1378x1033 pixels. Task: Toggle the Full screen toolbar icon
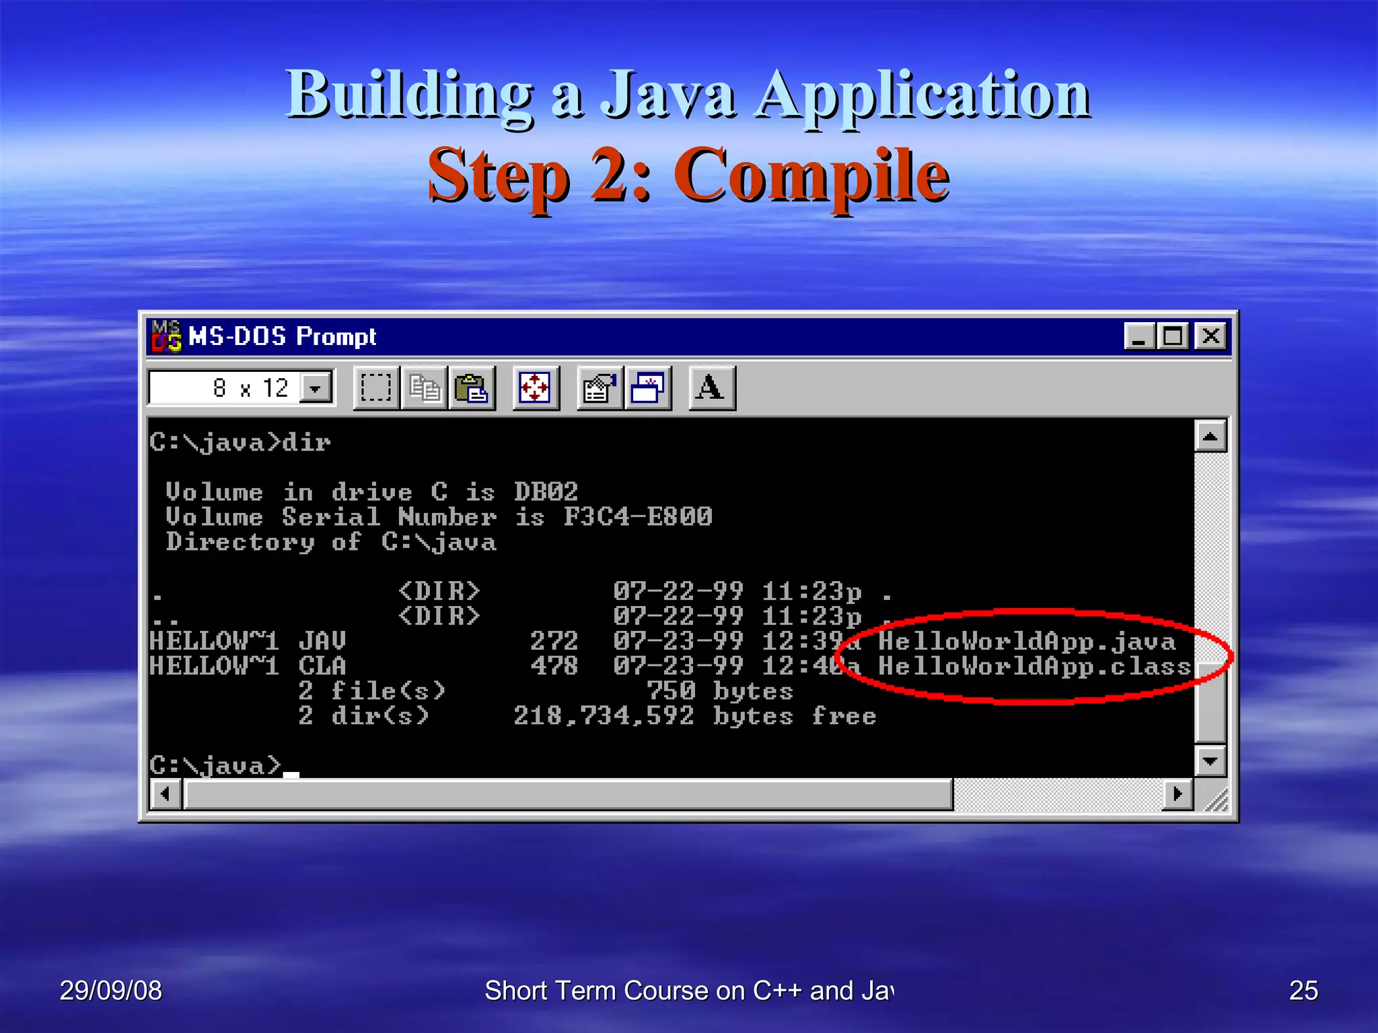[x=536, y=388]
